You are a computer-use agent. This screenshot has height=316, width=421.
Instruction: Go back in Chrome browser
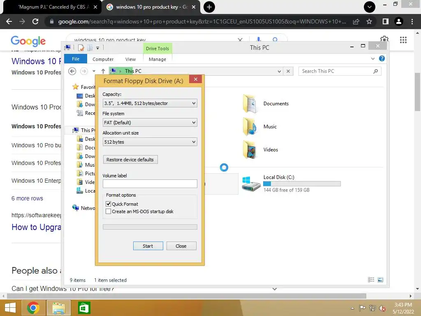pyautogui.click(x=9, y=21)
